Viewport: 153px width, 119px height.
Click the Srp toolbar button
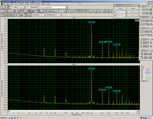point(110,11)
